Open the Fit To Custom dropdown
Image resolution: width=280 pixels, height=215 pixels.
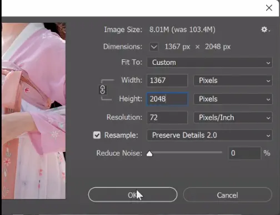click(210, 63)
